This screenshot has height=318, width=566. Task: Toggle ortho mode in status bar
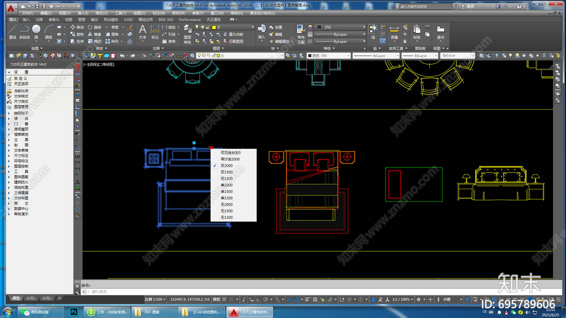259,299
